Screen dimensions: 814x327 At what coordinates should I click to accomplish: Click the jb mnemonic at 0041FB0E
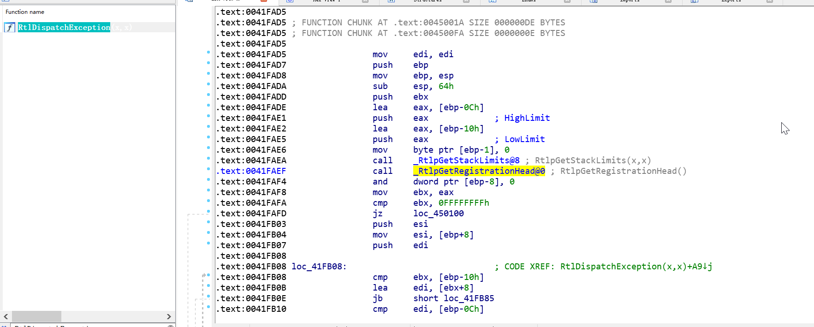click(x=378, y=298)
